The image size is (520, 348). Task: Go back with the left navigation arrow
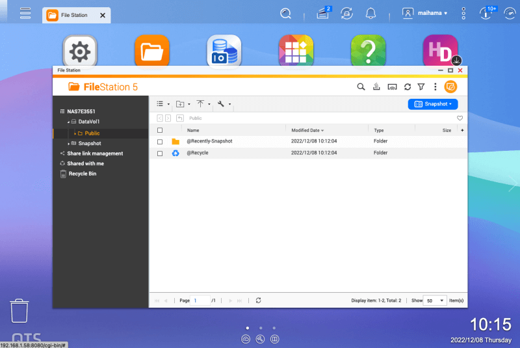[x=160, y=118]
